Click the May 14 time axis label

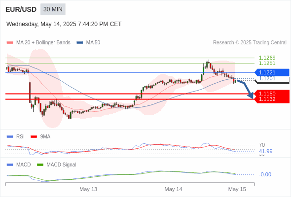point(173,189)
